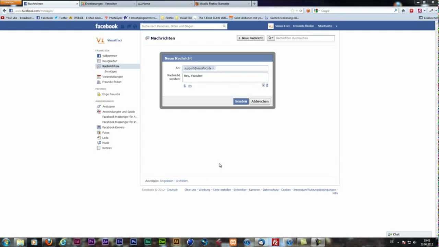Open Enge Freunde list

pos(111,94)
